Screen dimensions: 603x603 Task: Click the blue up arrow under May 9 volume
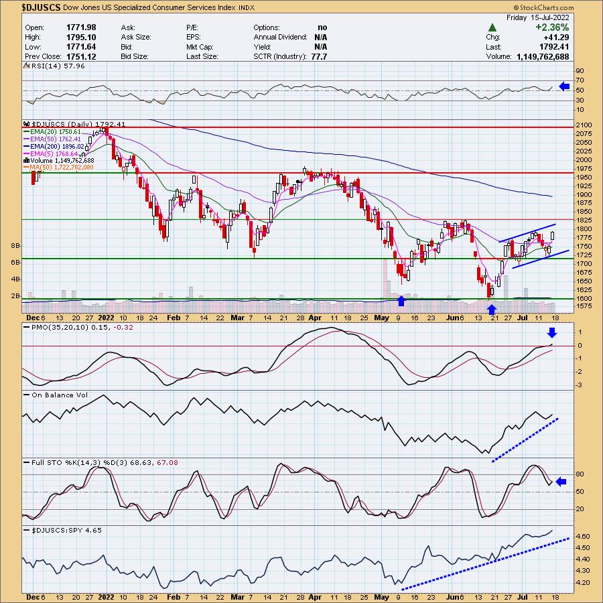pos(401,299)
